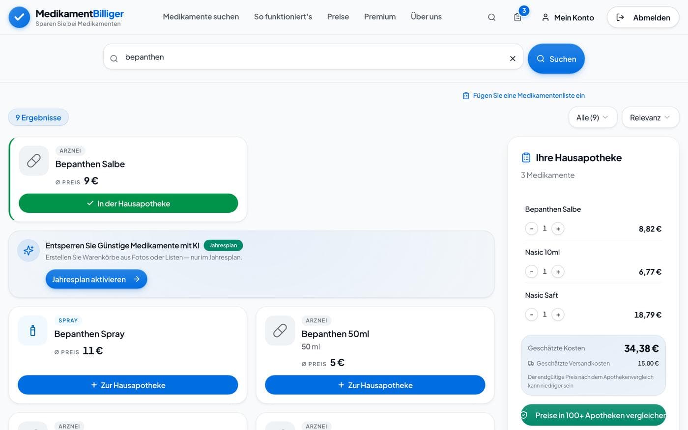Click the KI sparkle icon in banner
The height and width of the screenshot is (430, 688).
coord(29,251)
